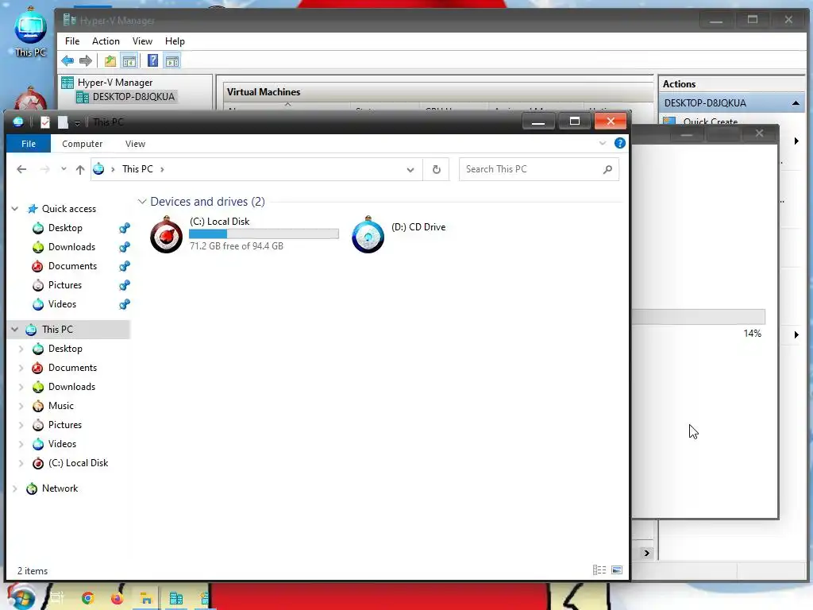Image resolution: width=813 pixels, height=610 pixels.
Task: Click the Forward arrow in Hyper-V Manager toolbar
Action: 86,60
